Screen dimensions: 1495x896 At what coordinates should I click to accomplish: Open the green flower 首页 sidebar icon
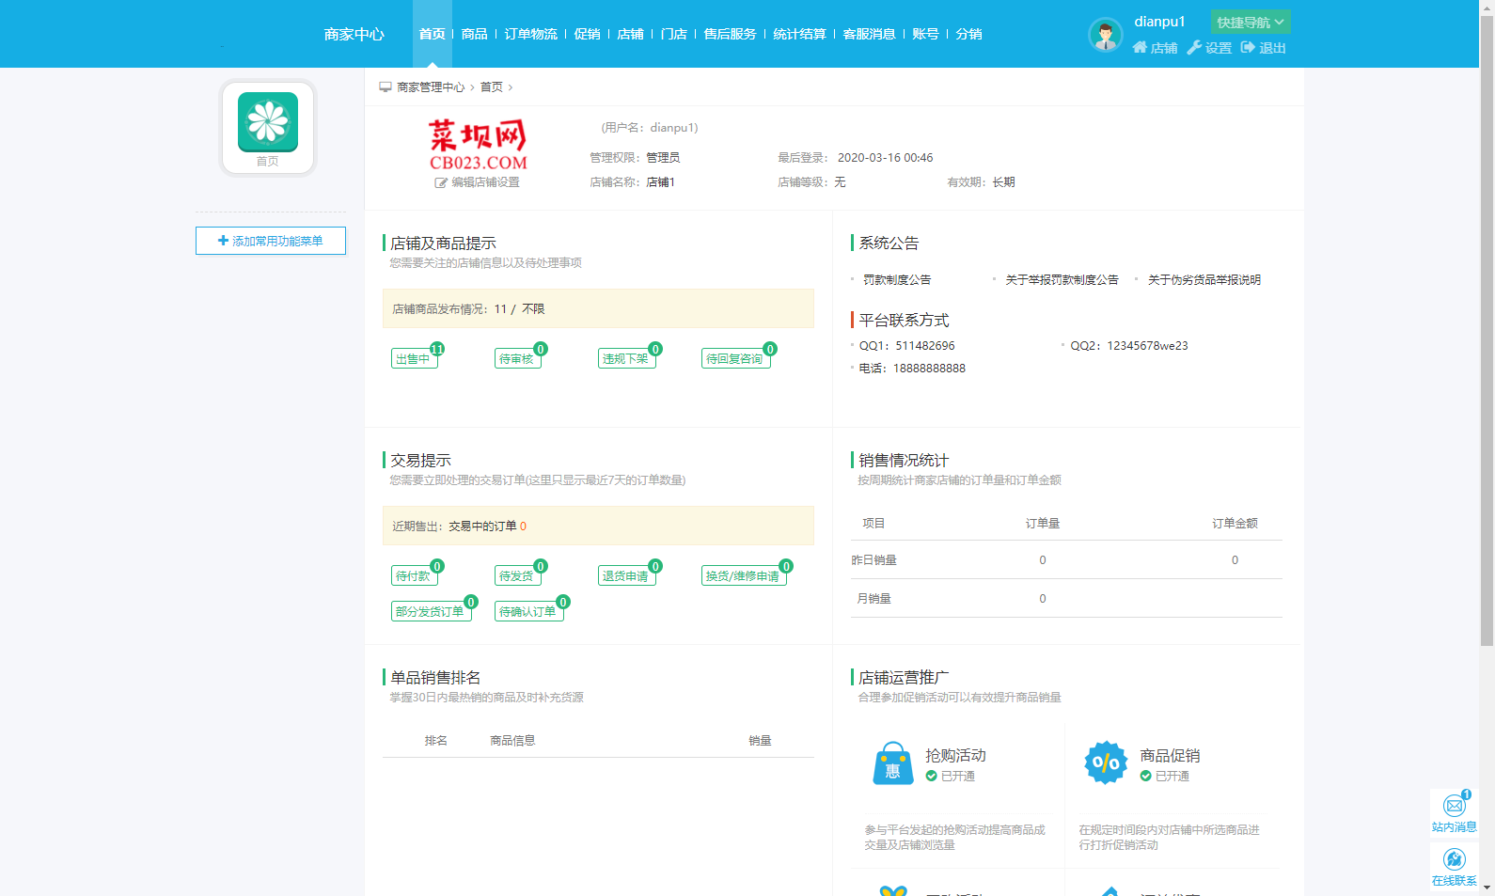point(268,122)
